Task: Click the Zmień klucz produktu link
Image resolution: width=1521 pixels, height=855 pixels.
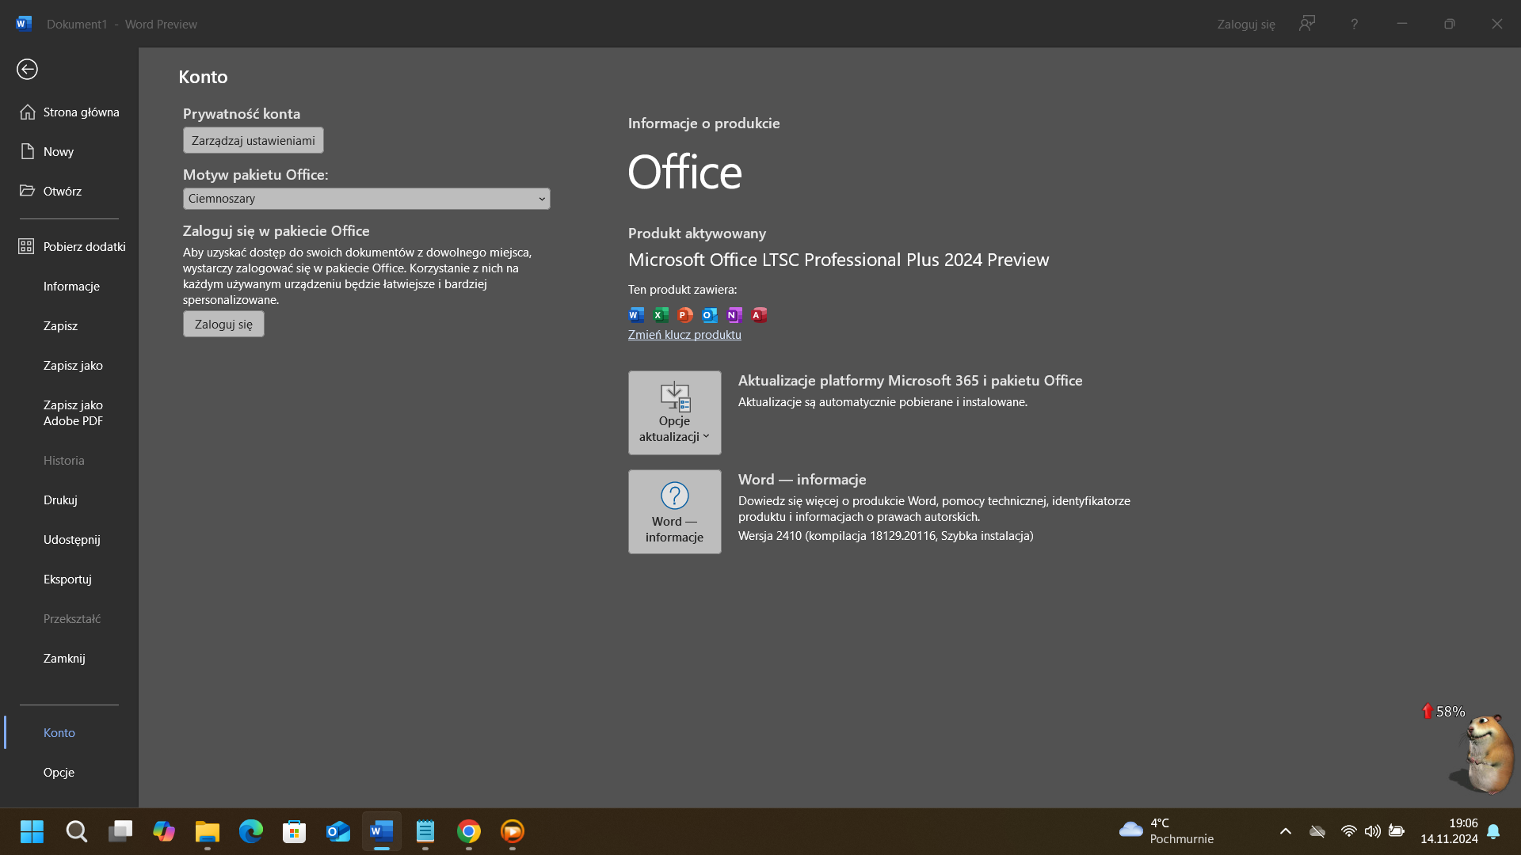Action: click(x=684, y=335)
